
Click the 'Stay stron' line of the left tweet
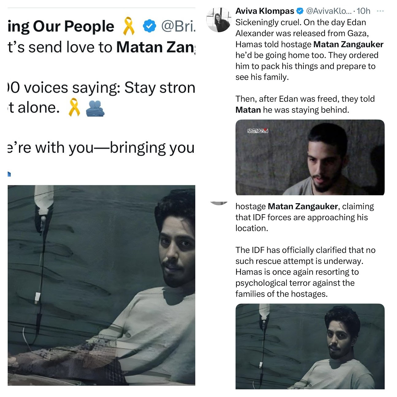pyautogui.click(x=101, y=88)
